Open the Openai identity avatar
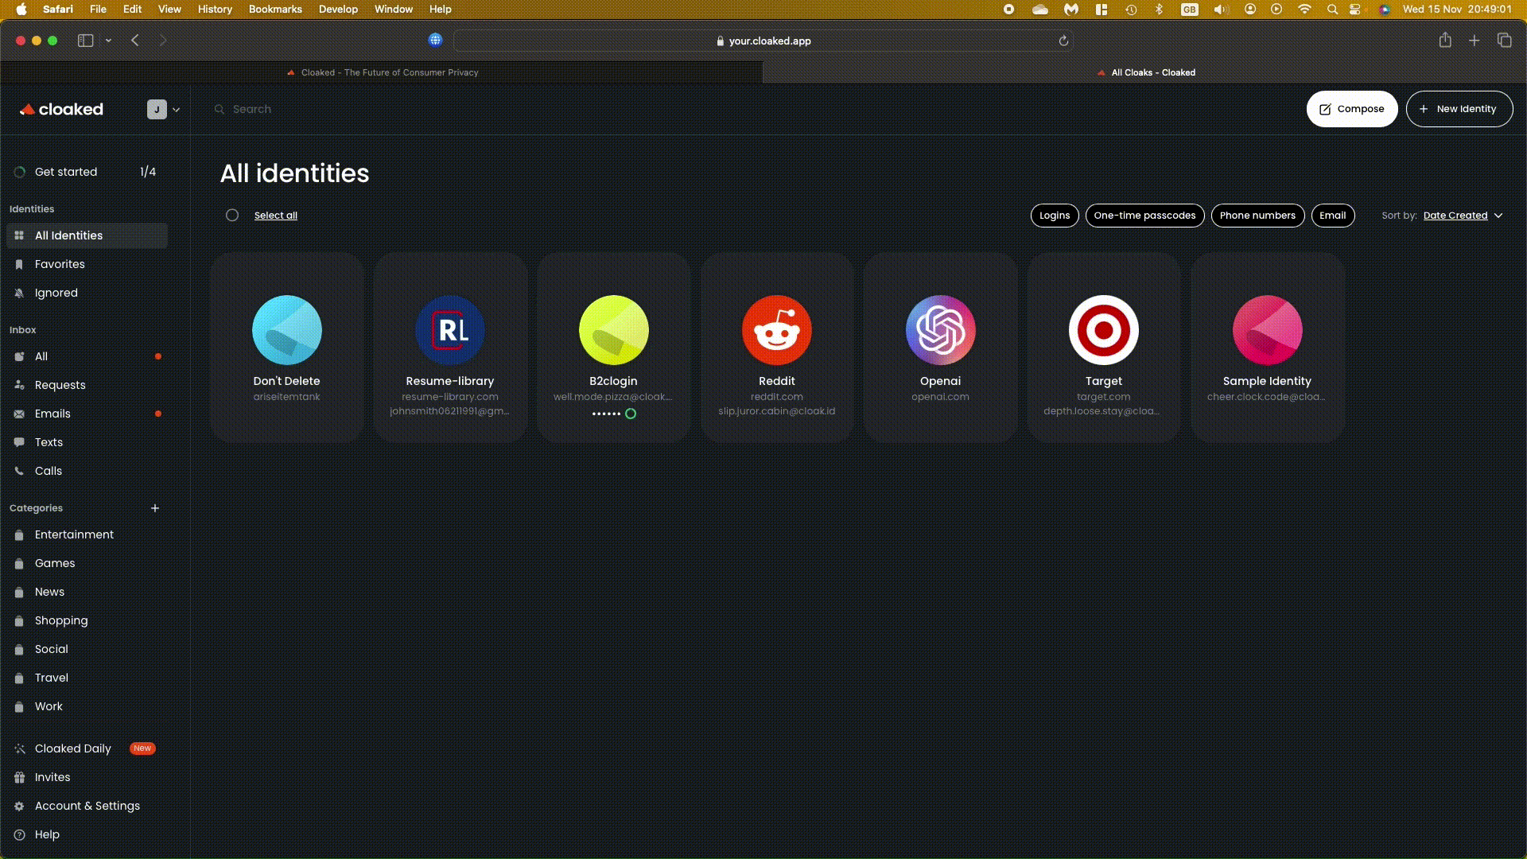The image size is (1527, 859). [x=940, y=330]
